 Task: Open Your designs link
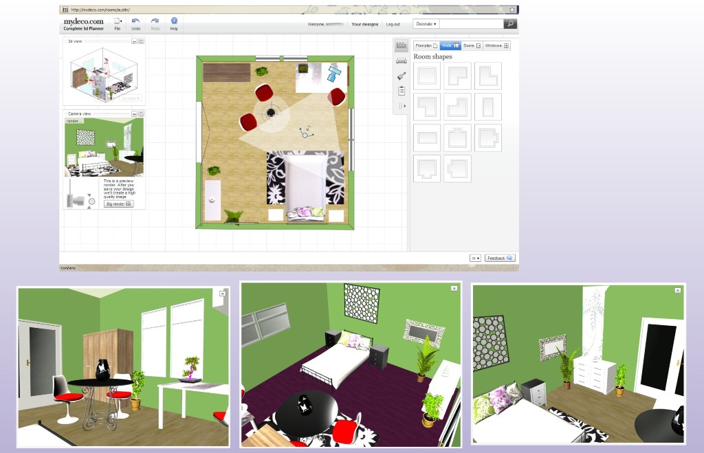coord(364,24)
